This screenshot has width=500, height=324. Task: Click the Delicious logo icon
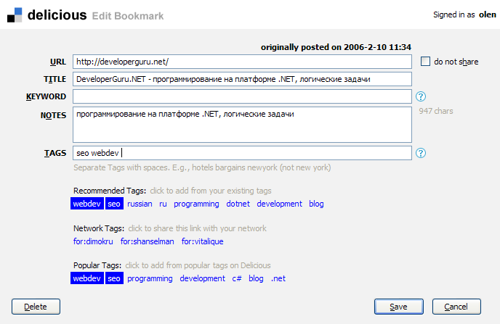pos(15,14)
